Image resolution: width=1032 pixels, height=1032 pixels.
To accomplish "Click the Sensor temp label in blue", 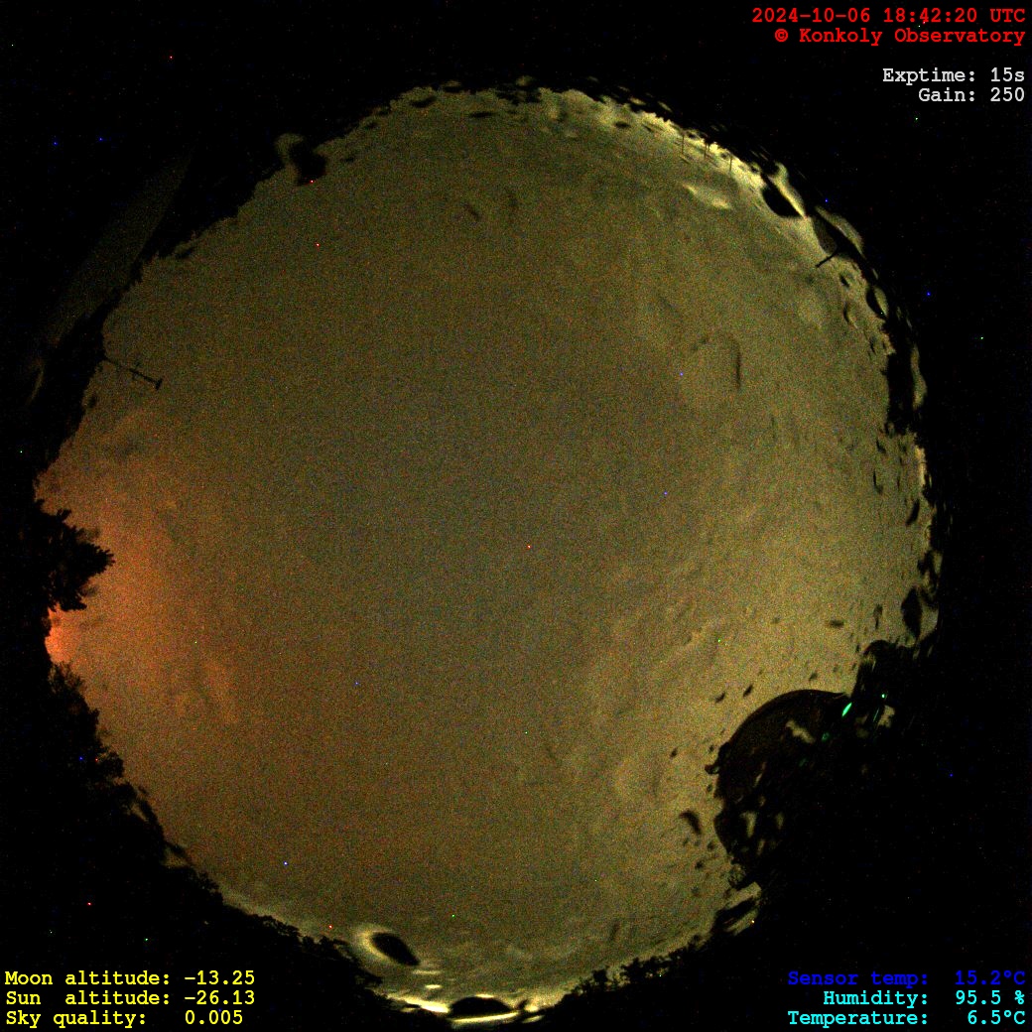I will pos(857,978).
